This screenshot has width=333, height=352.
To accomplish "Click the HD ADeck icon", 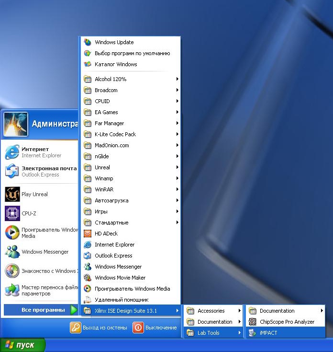I will pyautogui.click(x=87, y=234).
